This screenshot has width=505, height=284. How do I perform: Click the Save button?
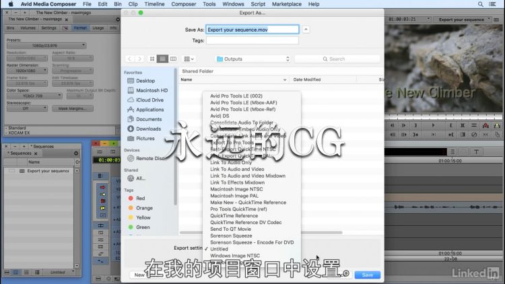tap(368, 275)
